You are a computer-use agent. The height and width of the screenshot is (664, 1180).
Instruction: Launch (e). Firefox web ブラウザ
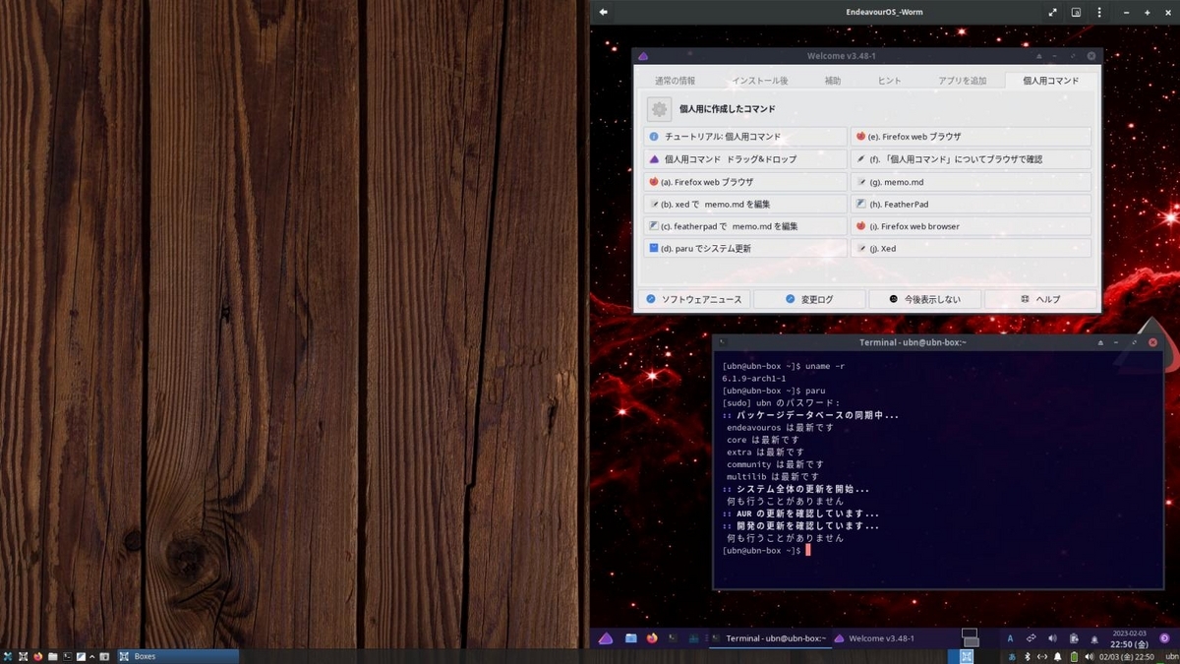971,137
